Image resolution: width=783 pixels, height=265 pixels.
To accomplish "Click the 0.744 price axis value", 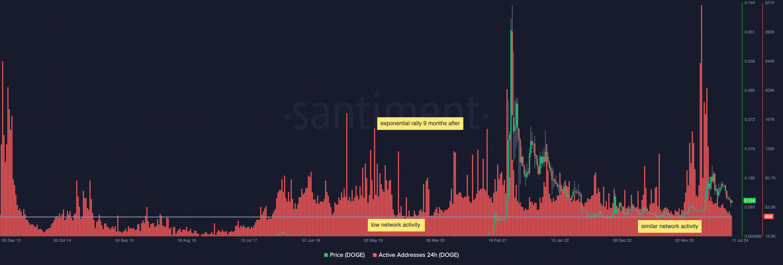I will point(750,3).
